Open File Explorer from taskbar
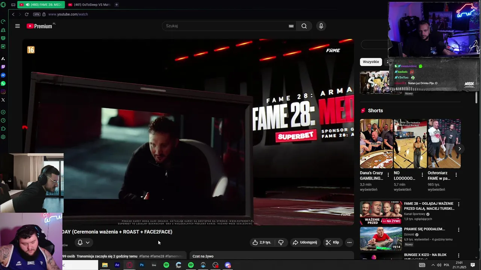481x270 pixels. coord(105,265)
